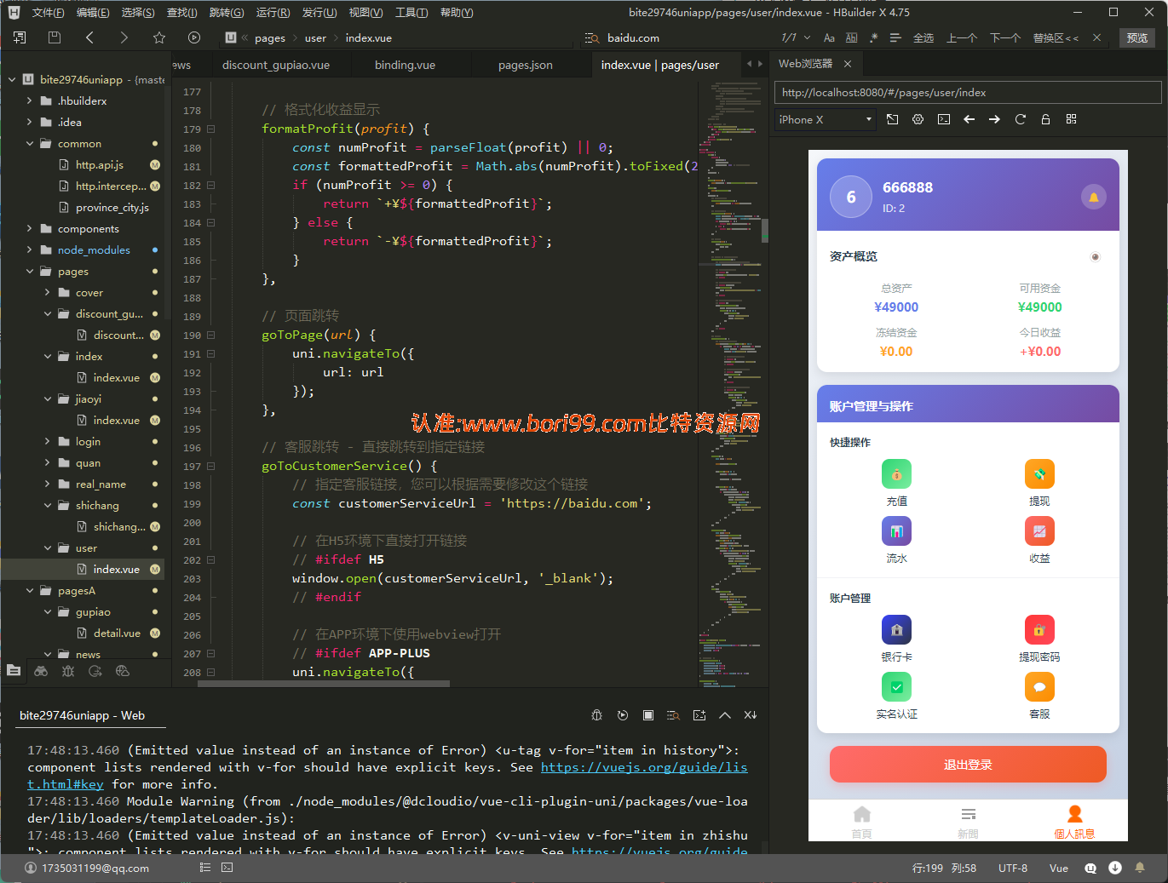Click the notification bell in preview header

coord(1093,198)
